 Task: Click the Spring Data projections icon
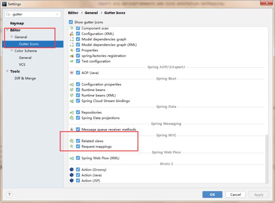(x=71, y=118)
